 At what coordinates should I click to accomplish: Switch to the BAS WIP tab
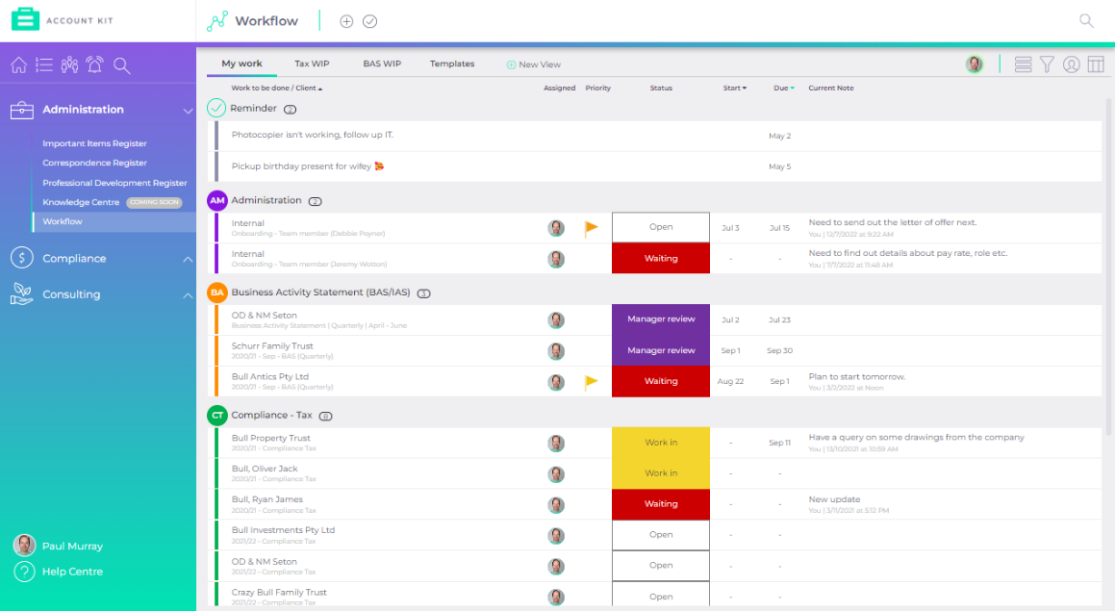382,64
